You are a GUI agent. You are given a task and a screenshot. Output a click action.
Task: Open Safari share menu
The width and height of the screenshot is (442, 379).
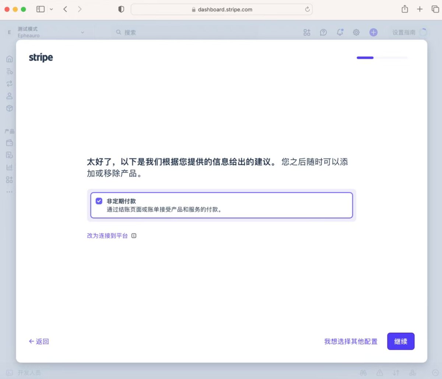coord(405,9)
